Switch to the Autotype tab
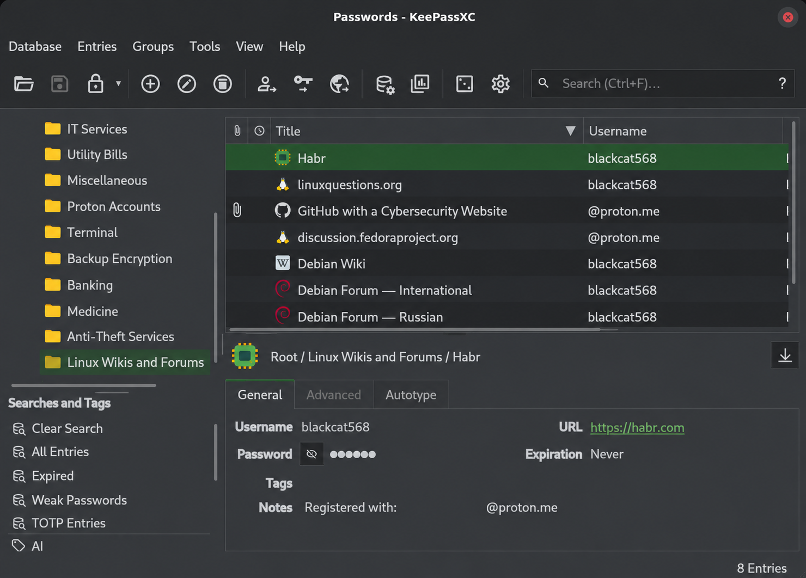Viewport: 806px width, 578px height. pos(411,395)
